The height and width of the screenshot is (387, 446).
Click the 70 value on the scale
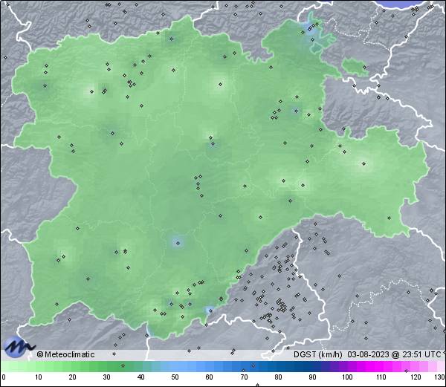click(x=244, y=377)
